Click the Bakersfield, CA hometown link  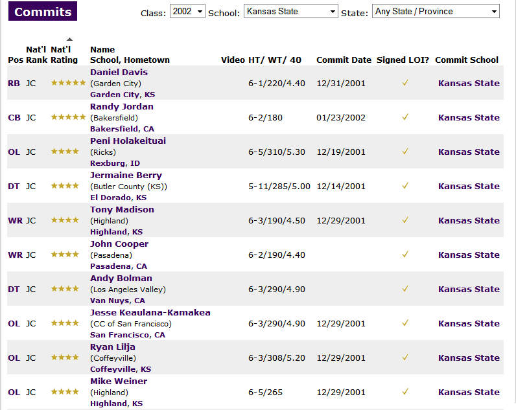(122, 129)
